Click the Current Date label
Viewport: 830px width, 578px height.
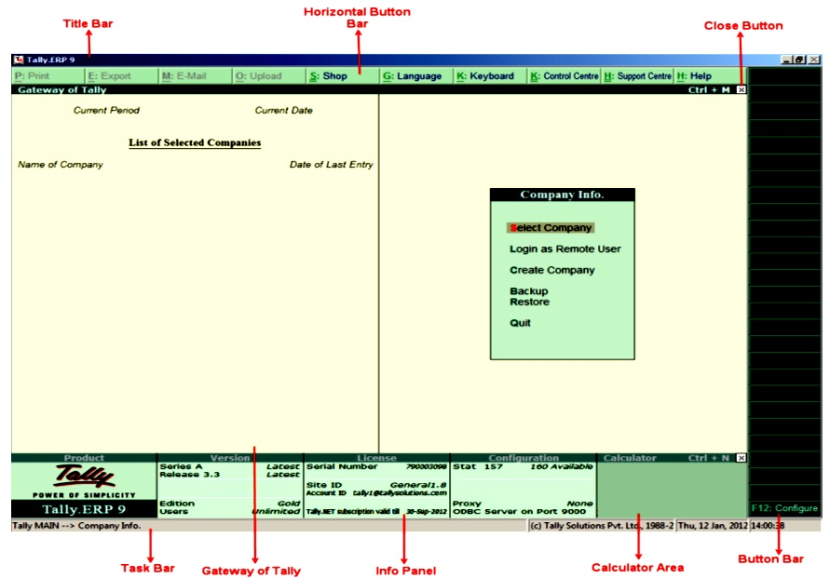tap(284, 111)
